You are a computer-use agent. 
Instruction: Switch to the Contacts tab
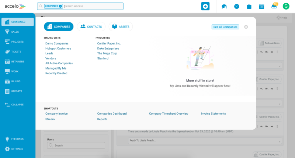coord(91,26)
